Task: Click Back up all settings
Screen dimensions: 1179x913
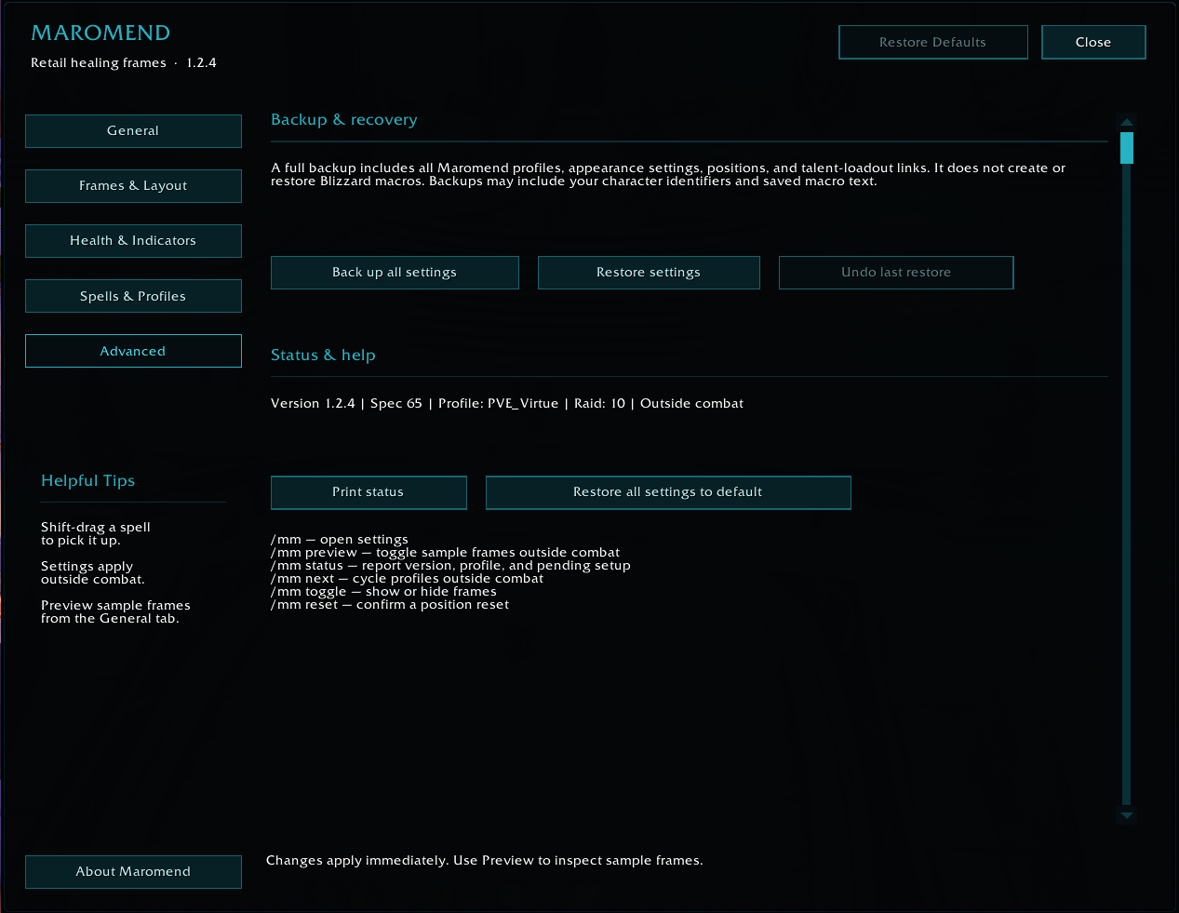Action: 395,273
